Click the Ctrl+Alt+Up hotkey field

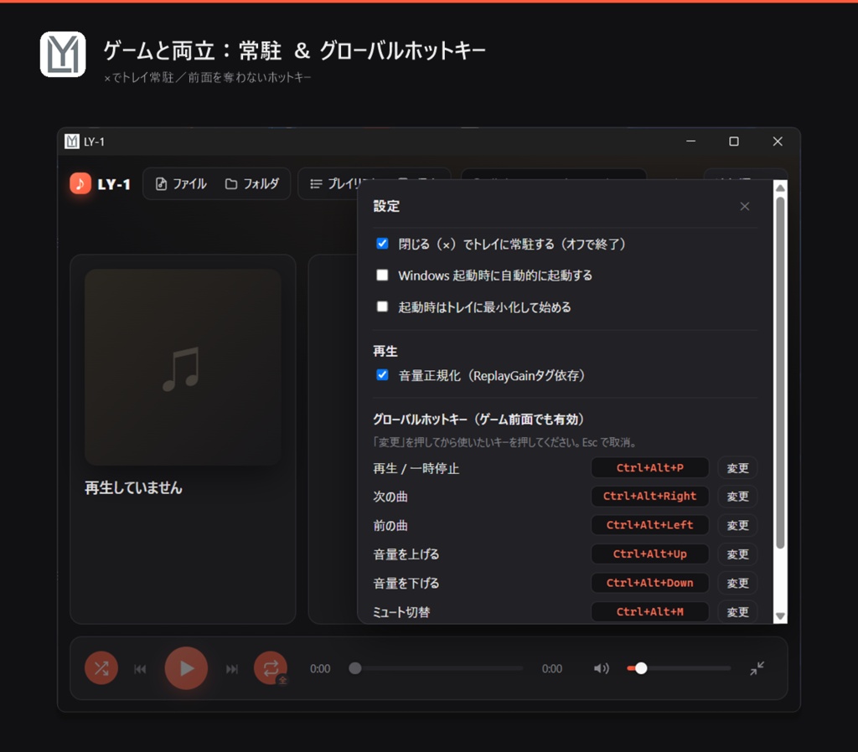click(650, 554)
